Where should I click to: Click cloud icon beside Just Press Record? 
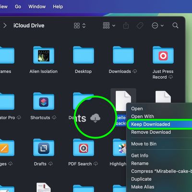click(170, 77)
